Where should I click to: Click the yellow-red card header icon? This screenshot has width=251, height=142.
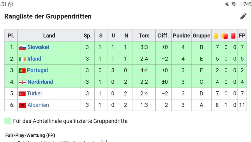click(225, 36)
